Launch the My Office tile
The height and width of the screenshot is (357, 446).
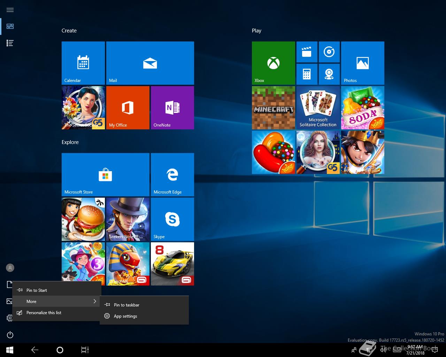tap(128, 108)
